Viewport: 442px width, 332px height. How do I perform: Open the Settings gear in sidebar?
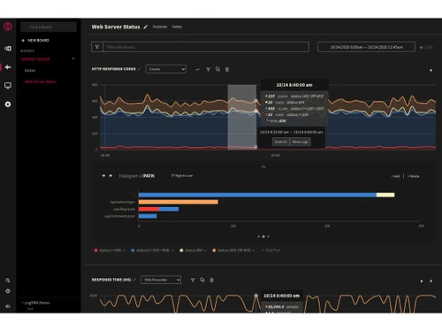[x=8, y=104]
